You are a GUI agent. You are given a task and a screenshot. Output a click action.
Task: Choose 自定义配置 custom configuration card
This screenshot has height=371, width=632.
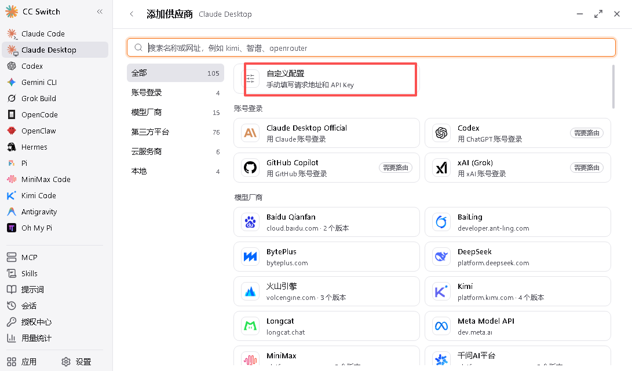327,79
